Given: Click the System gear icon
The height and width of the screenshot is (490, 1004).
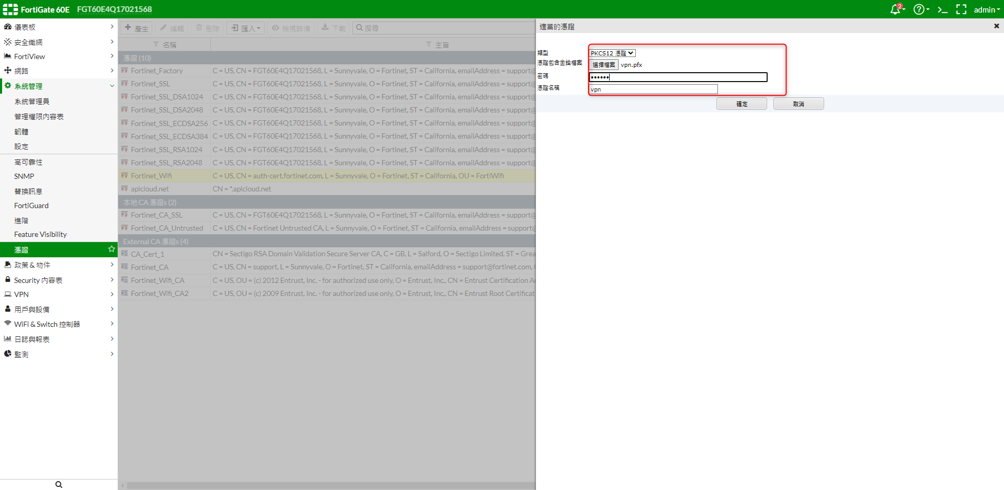Looking at the screenshot, I should click(7, 85).
